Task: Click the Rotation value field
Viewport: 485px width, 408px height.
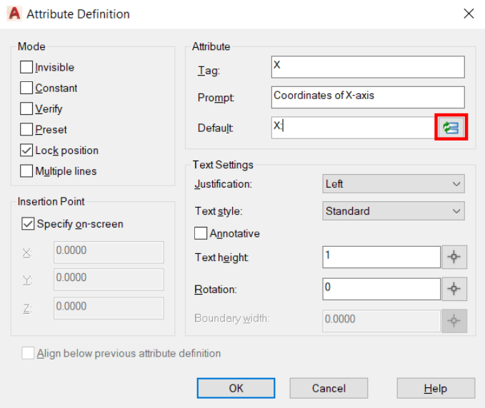Action: [381, 289]
